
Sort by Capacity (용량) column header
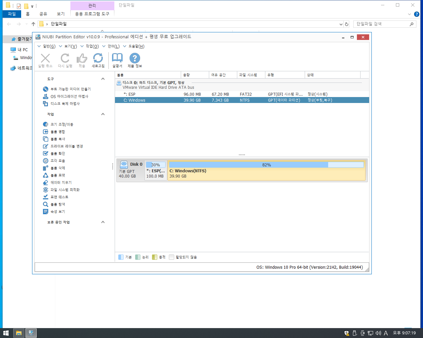pyautogui.click(x=195, y=75)
